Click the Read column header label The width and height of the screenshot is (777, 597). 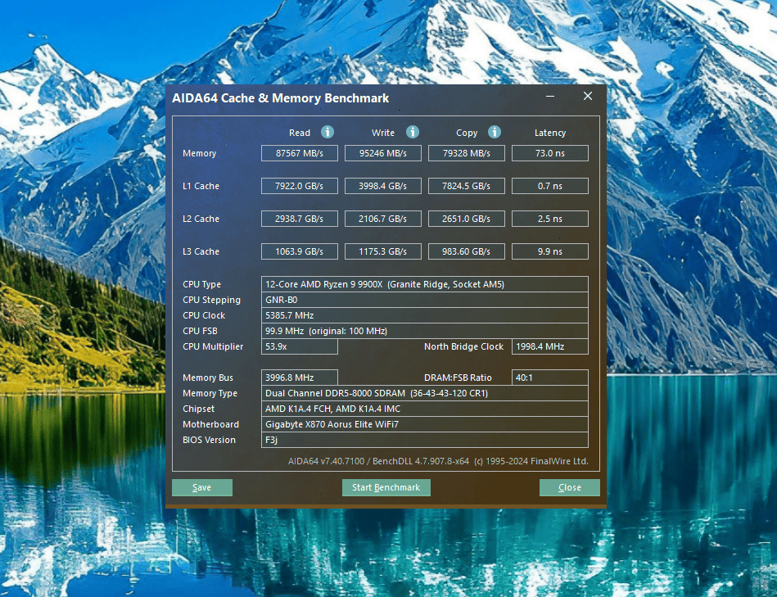click(x=300, y=133)
